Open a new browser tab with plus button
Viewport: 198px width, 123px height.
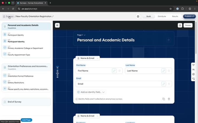pyautogui.click(x=50, y=3)
